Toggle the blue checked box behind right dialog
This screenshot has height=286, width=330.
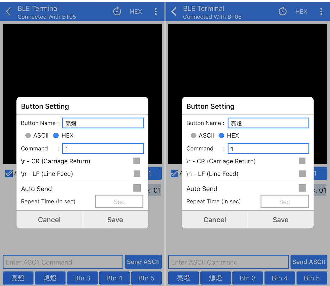pos(174,173)
